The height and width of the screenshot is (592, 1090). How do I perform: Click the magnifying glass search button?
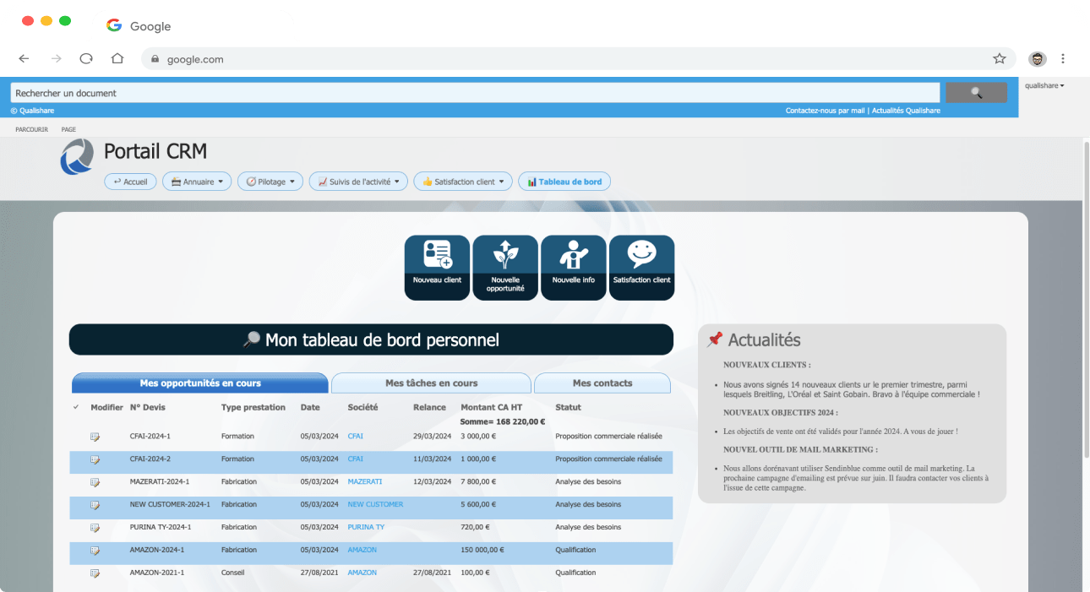click(976, 92)
